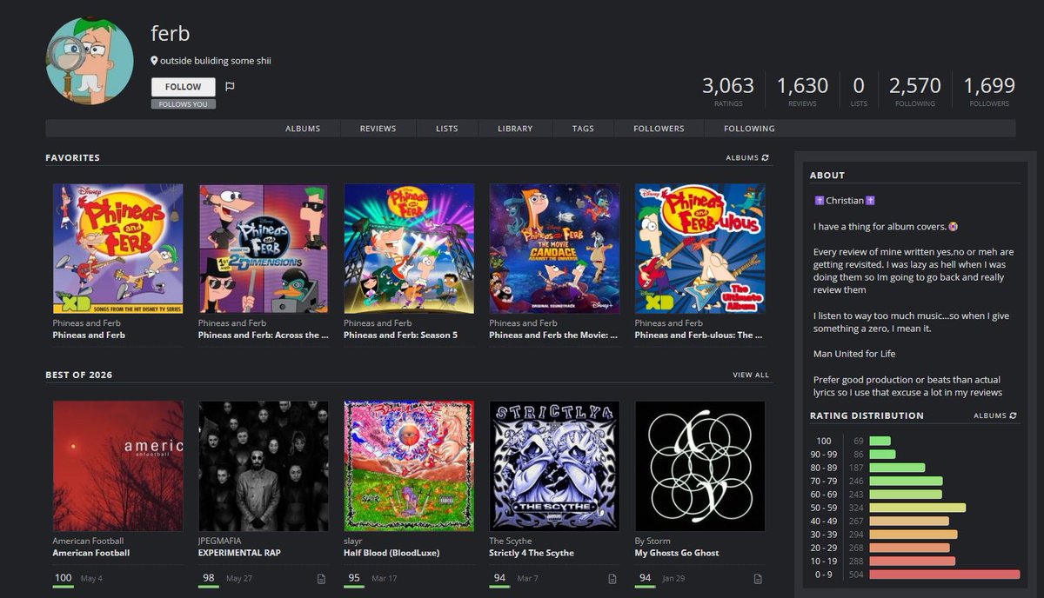This screenshot has height=598, width=1044.
Task: Open Half Blood (BloodLuxe) album cover
Action: point(409,466)
